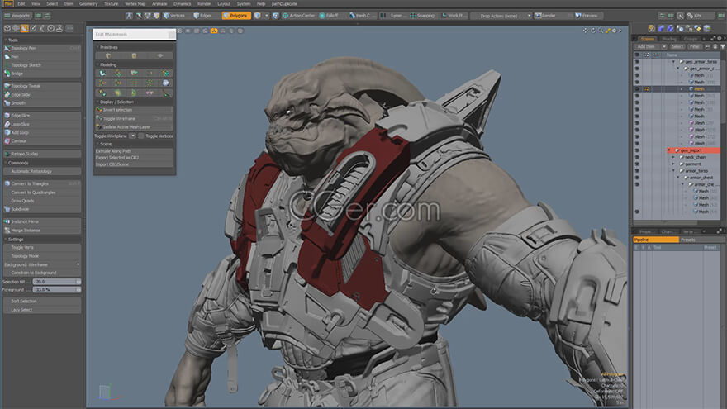Open Retopo Guides
Image resolution: width=727 pixels, height=409 pixels.
point(42,154)
